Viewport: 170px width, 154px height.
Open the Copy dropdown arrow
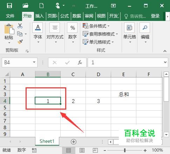(26, 34)
